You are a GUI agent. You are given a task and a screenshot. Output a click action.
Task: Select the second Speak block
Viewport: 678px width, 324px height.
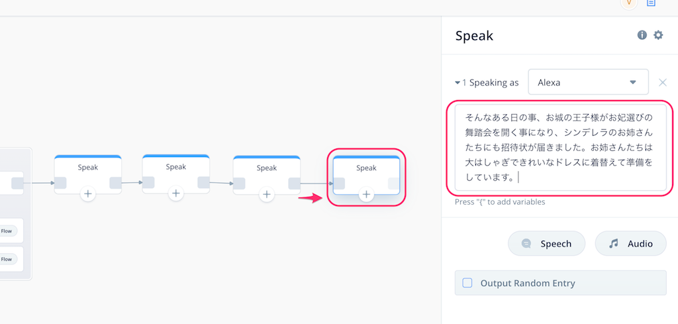point(175,174)
